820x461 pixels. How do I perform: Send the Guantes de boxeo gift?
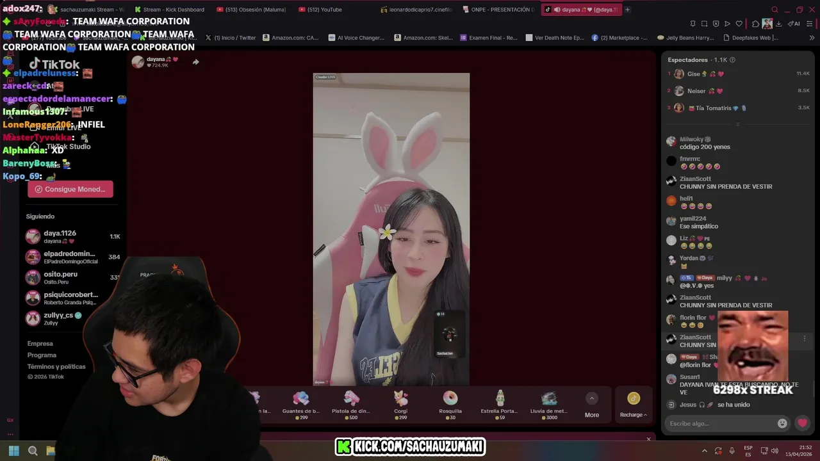click(300, 406)
